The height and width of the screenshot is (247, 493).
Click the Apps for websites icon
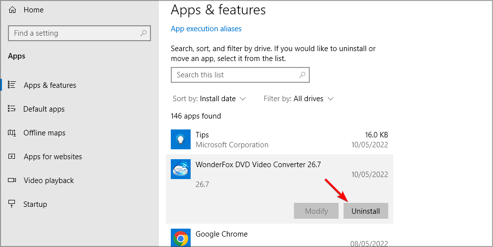click(x=12, y=157)
